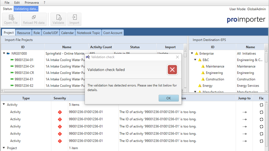
Task: Click Jump to arrow for last Activity error
Action: click(x=244, y=141)
